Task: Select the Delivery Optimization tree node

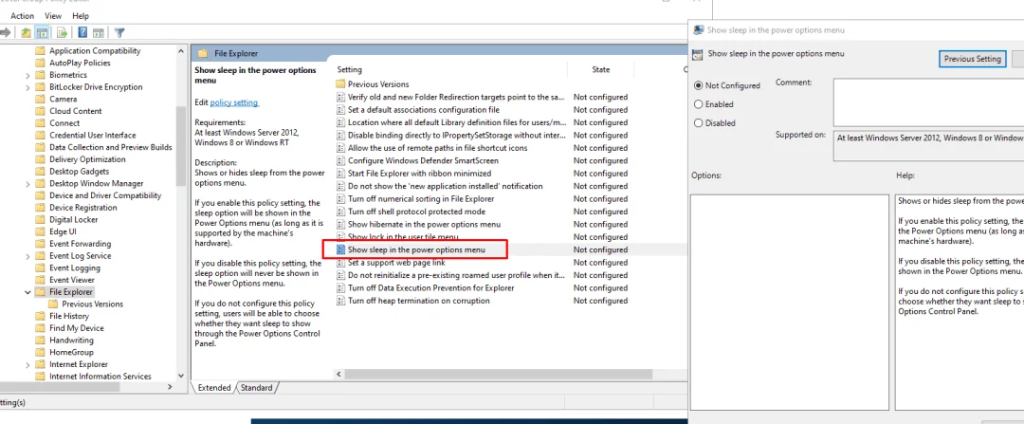Action: point(87,159)
